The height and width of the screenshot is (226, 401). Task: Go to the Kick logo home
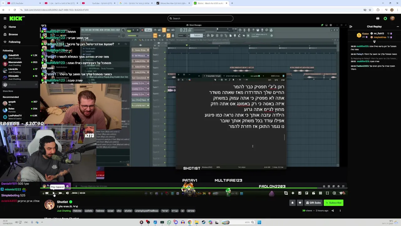16,19
